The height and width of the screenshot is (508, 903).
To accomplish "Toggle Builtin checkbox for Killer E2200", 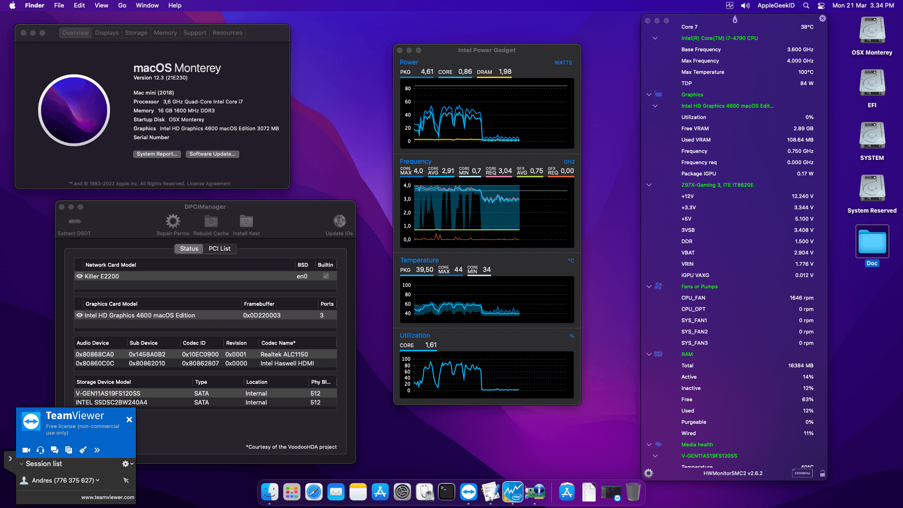I will [x=326, y=276].
